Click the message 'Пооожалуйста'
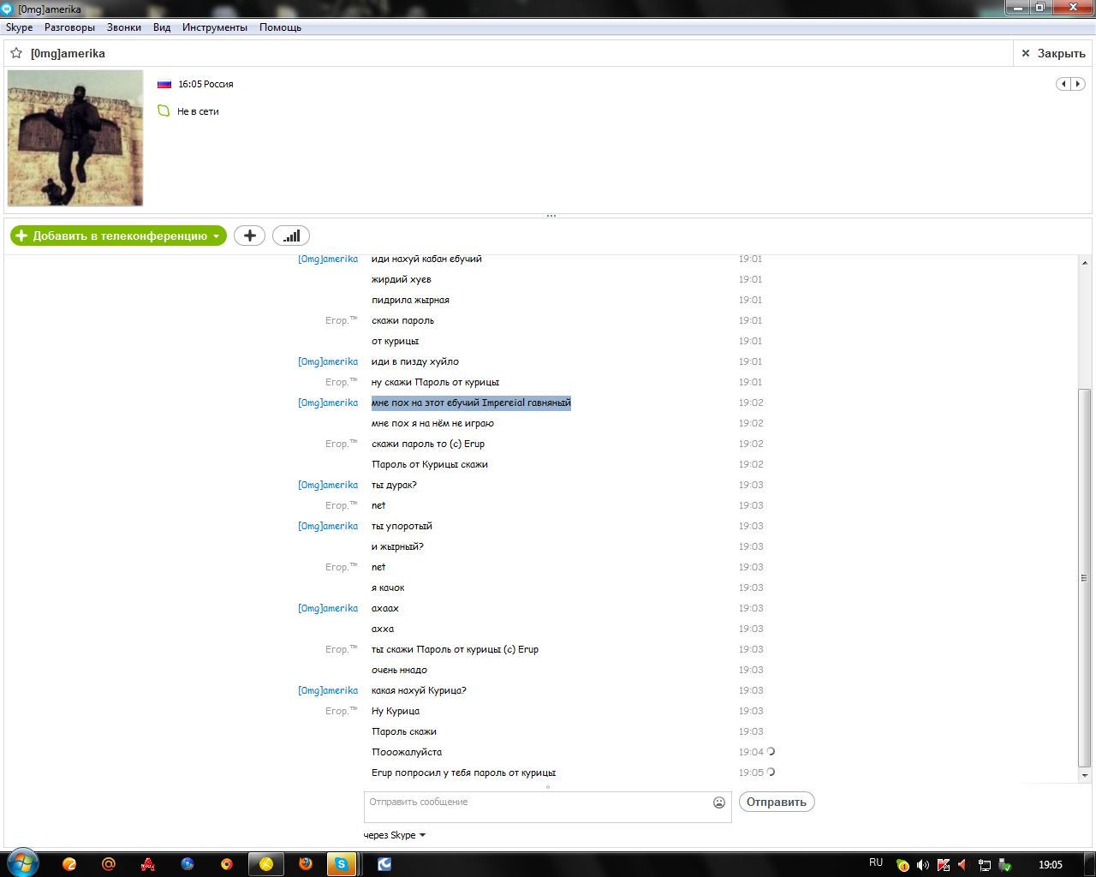Screen dimensions: 1096x877 pyautogui.click(x=407, y=752)
